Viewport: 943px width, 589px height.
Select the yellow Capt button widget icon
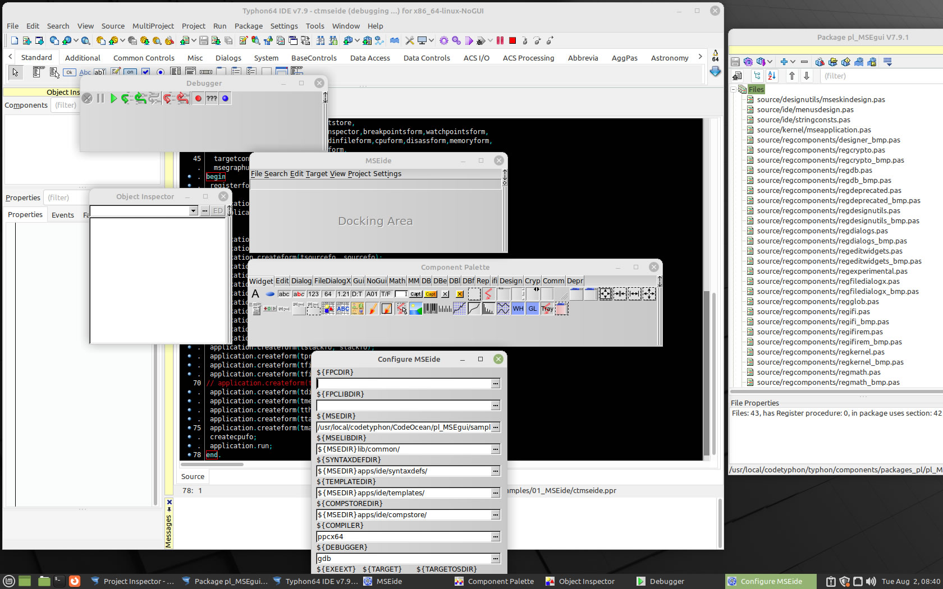tap(431, 294)
